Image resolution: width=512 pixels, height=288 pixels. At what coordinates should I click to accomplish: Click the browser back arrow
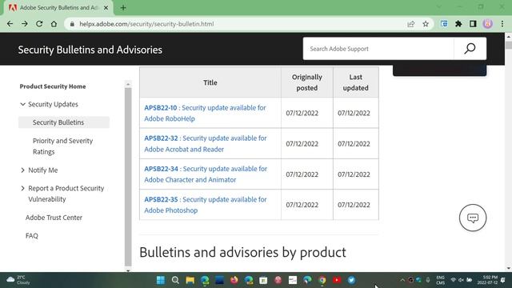[10, 24]
